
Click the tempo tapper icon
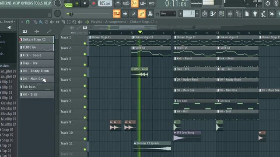click(x=263, y=14)
